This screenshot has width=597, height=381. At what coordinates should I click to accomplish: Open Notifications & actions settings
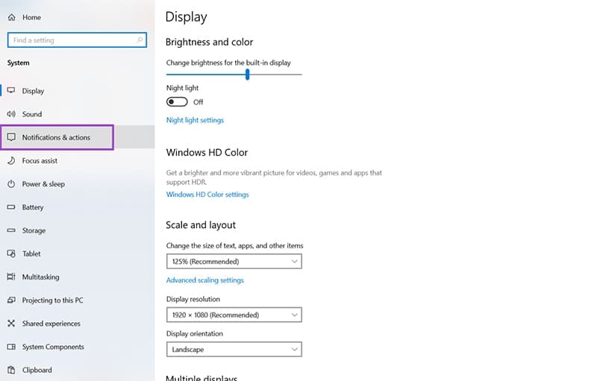coord(57,137)
